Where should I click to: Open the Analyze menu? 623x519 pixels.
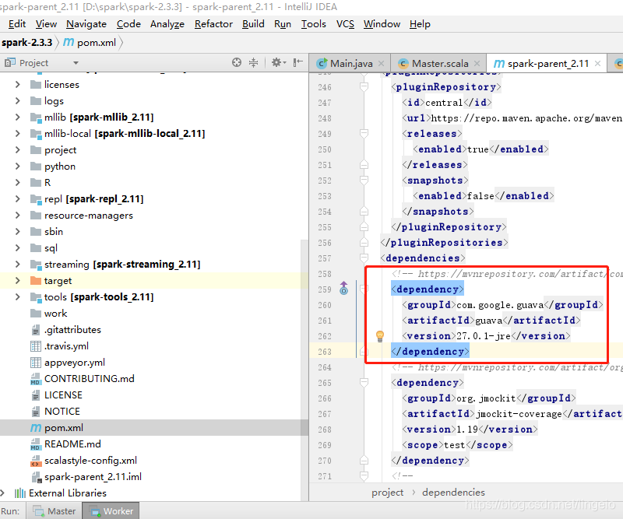click(x=167, y=24)
